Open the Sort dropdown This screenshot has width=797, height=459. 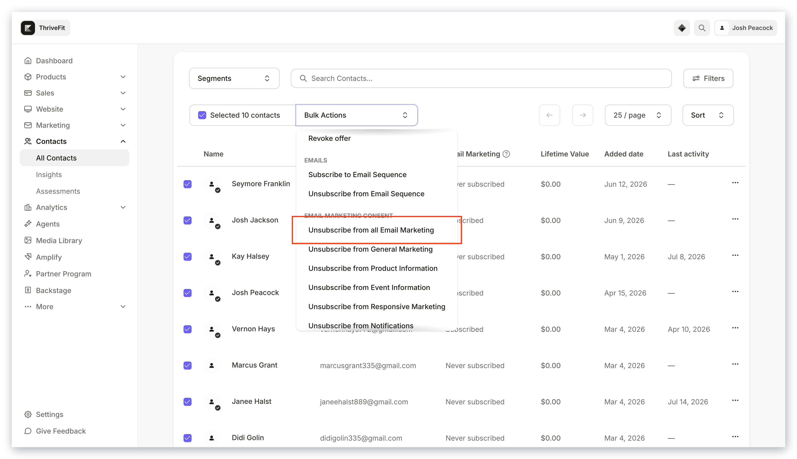(x=708, y=115)
